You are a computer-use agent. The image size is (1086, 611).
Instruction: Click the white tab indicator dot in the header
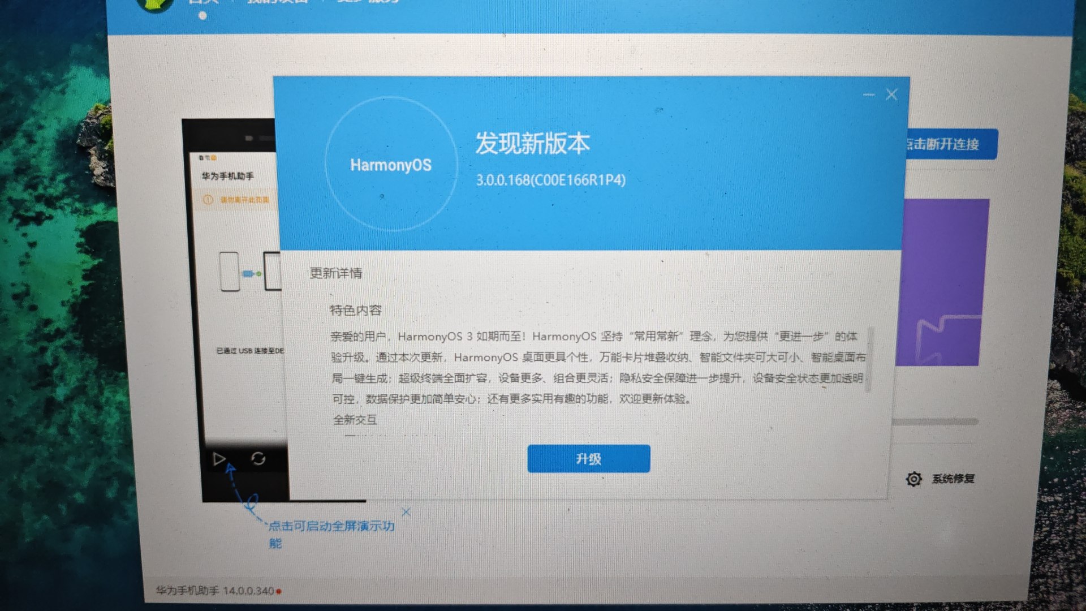click(202, 16)
